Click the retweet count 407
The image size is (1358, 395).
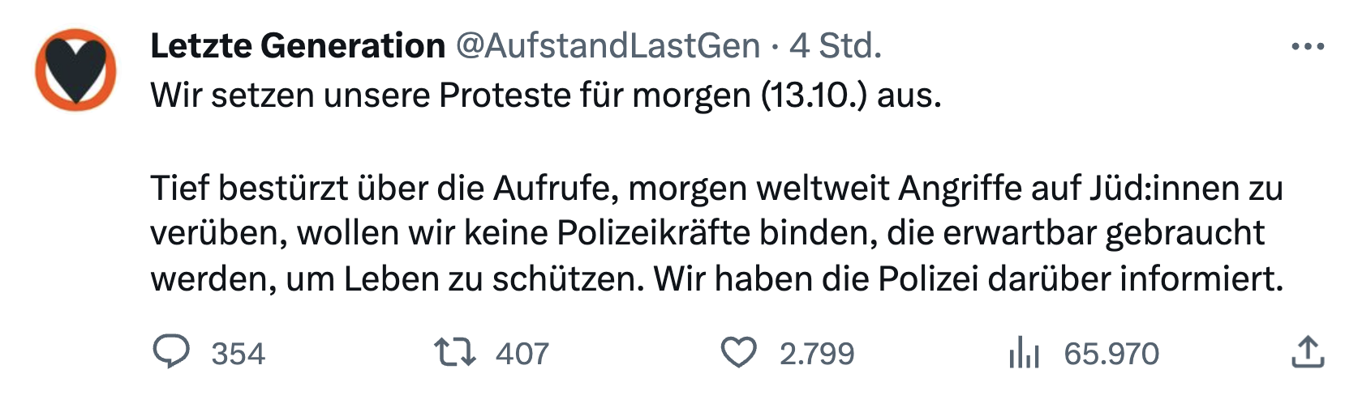coord(522,354)
